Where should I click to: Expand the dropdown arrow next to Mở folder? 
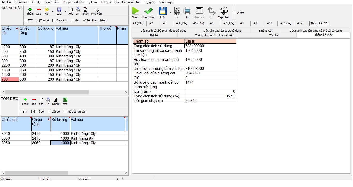(52, 11)
